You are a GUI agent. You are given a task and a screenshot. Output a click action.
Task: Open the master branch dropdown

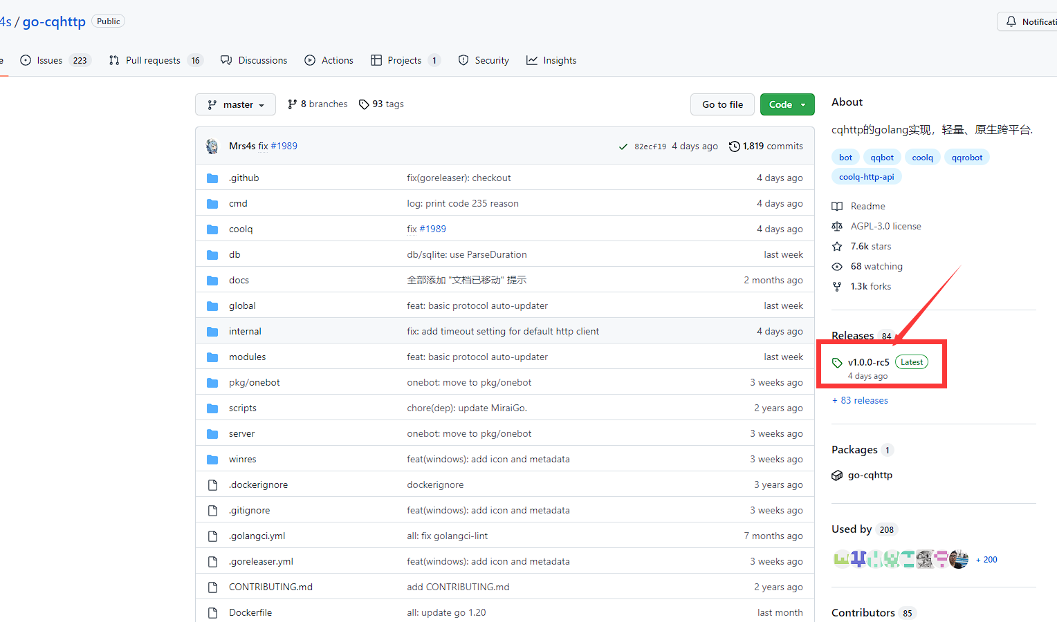(x=235, y=104)
